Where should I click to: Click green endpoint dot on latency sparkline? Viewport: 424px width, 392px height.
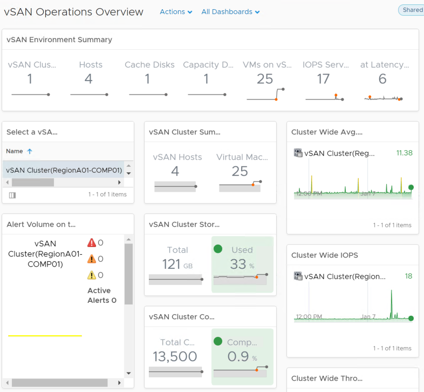[x=411, y=187]
